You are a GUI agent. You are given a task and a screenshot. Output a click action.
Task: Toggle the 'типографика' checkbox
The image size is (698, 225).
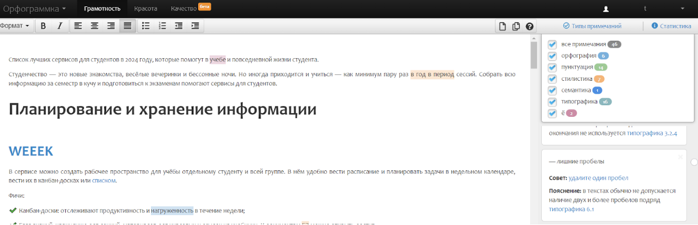click(552, 102)
